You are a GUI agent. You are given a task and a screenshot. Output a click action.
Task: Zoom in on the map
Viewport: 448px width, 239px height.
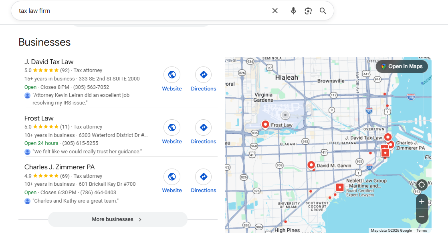point(422,202)
